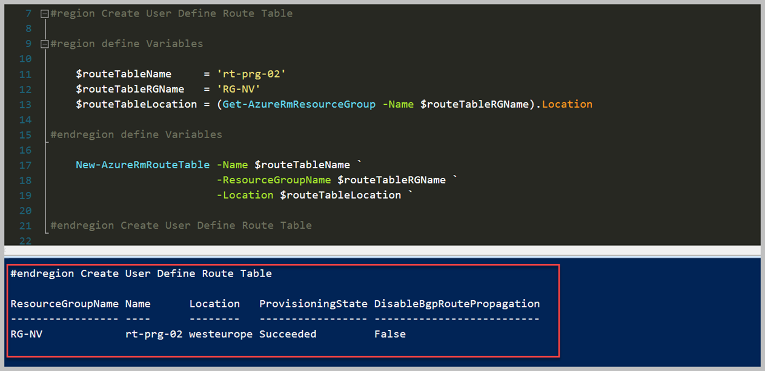Click the DisableBgpRoutePropagation column header
This screenshot has width=765, height=371.
click(x=456, y=304)
